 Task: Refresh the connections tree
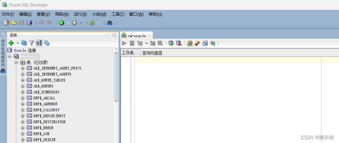click(x=24, y=43)
